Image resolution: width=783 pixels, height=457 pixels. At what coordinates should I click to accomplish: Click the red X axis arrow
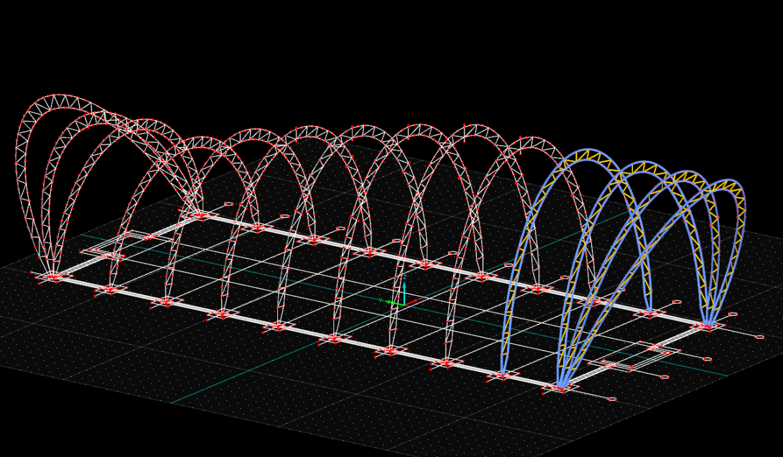[412, 302]
